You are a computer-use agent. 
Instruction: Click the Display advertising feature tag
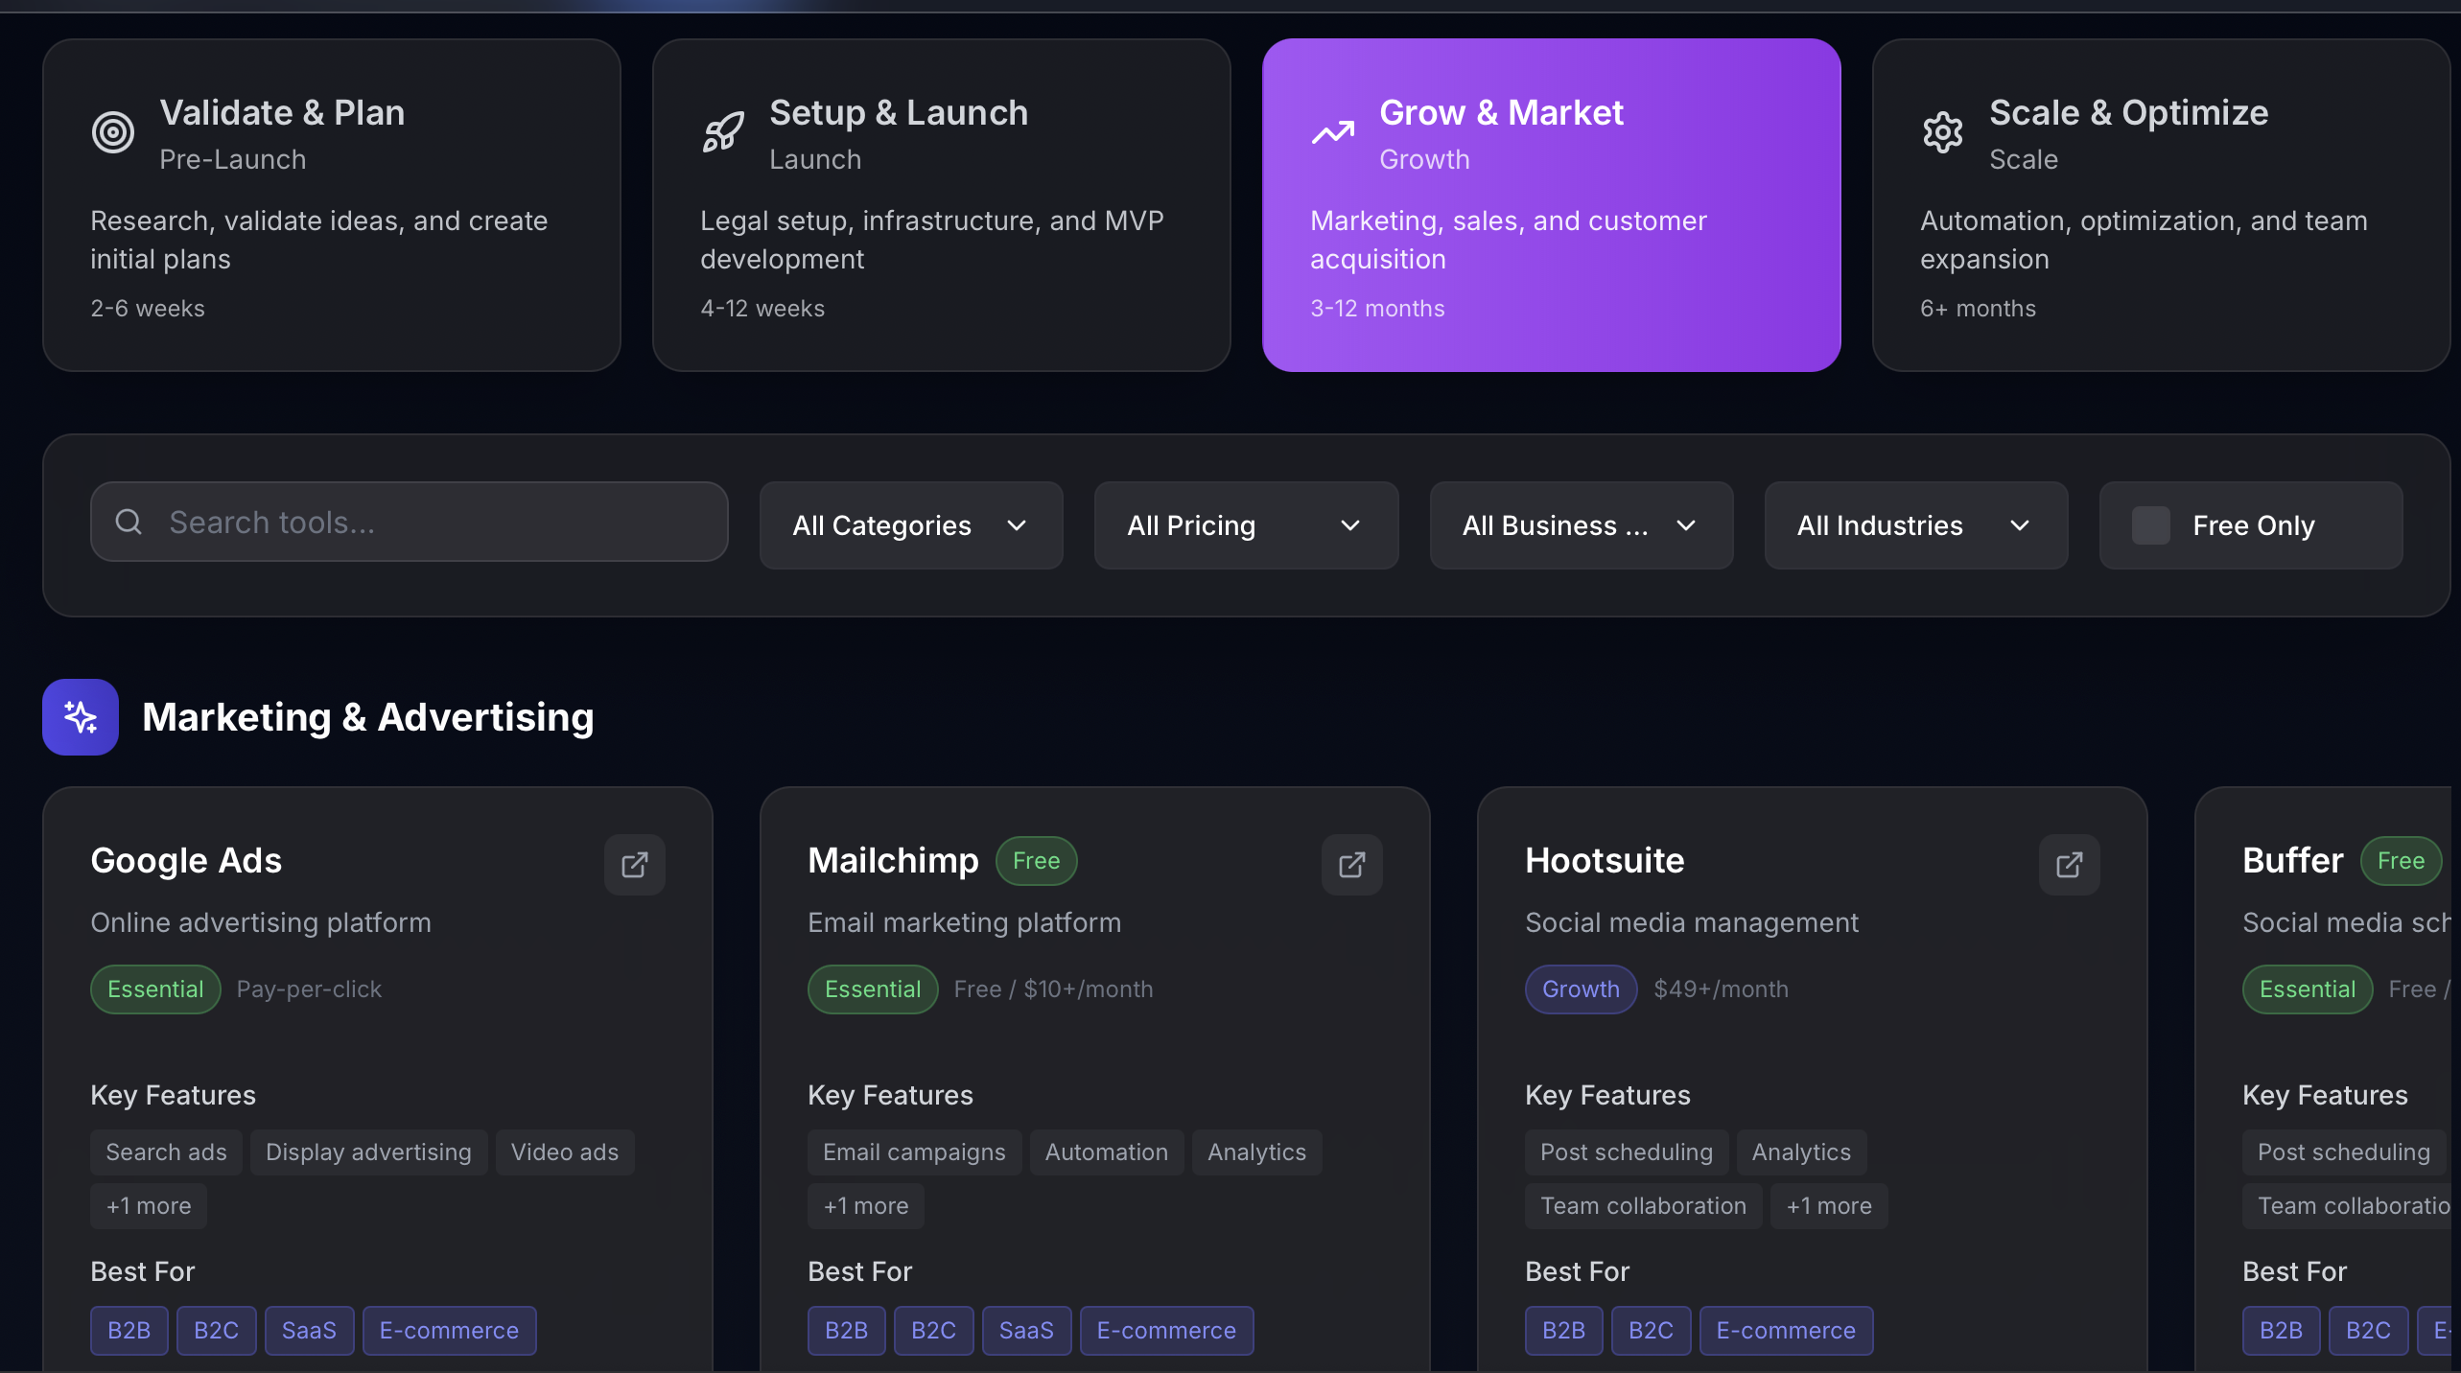[368, 1152]
